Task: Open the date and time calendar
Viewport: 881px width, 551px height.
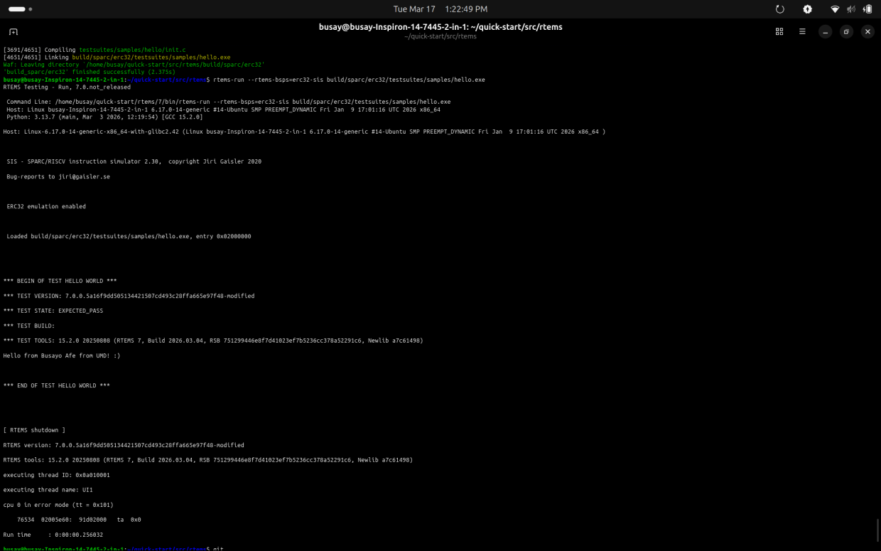Action: 440,9
